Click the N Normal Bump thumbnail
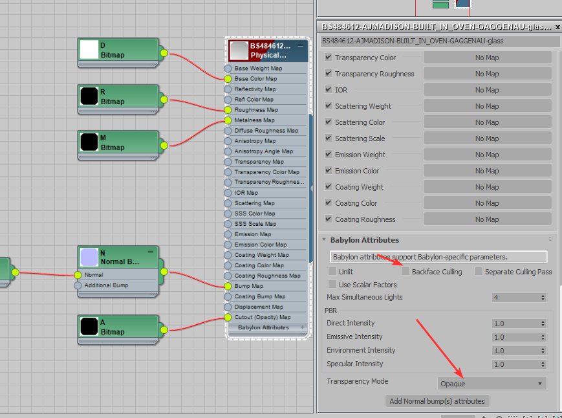The height and width of the screenshot is (418, 562). tap(89, 257)
